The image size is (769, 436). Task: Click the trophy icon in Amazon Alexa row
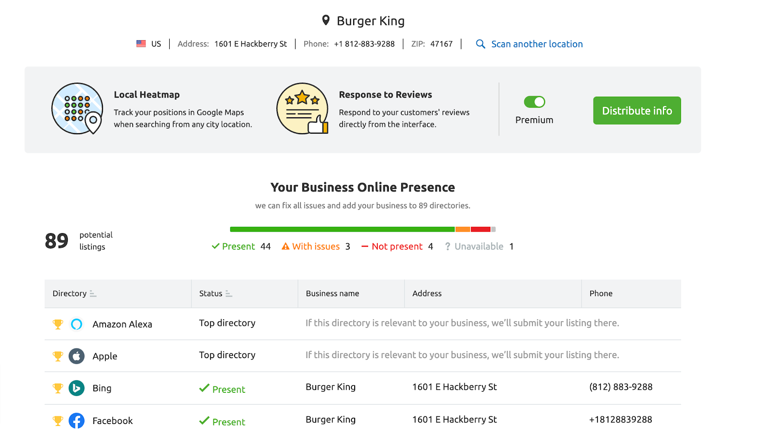pos(58,324)
